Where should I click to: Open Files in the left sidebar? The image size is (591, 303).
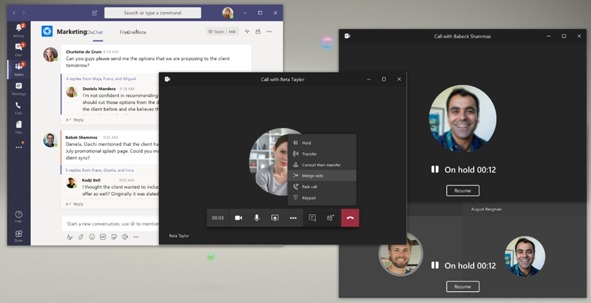[x=18, y=126]
